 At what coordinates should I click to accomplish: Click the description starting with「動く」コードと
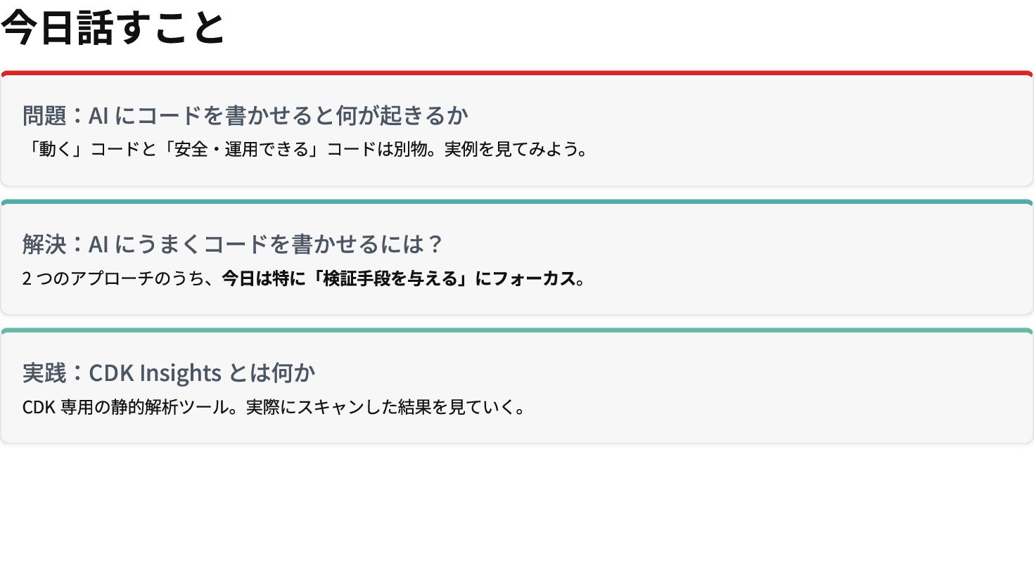[x=304, y=149]
